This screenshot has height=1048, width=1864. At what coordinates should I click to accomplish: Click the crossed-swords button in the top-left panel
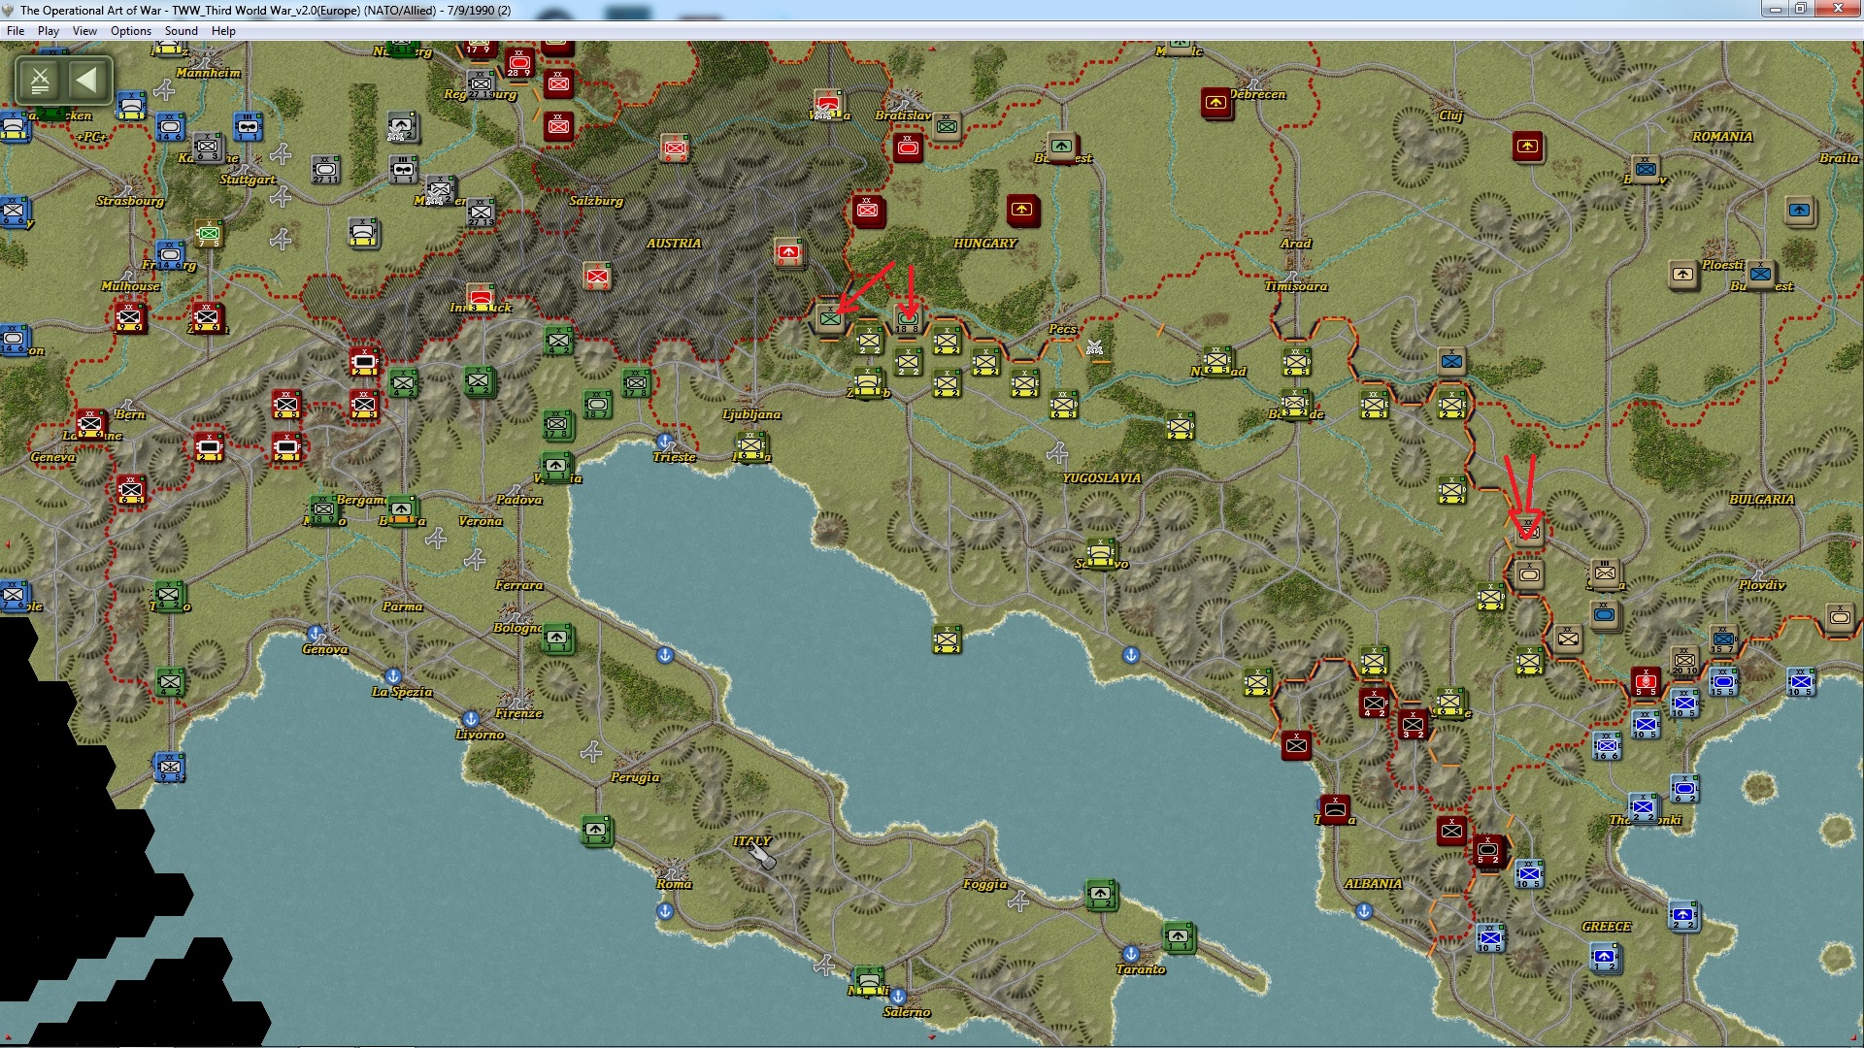[40, 80]
